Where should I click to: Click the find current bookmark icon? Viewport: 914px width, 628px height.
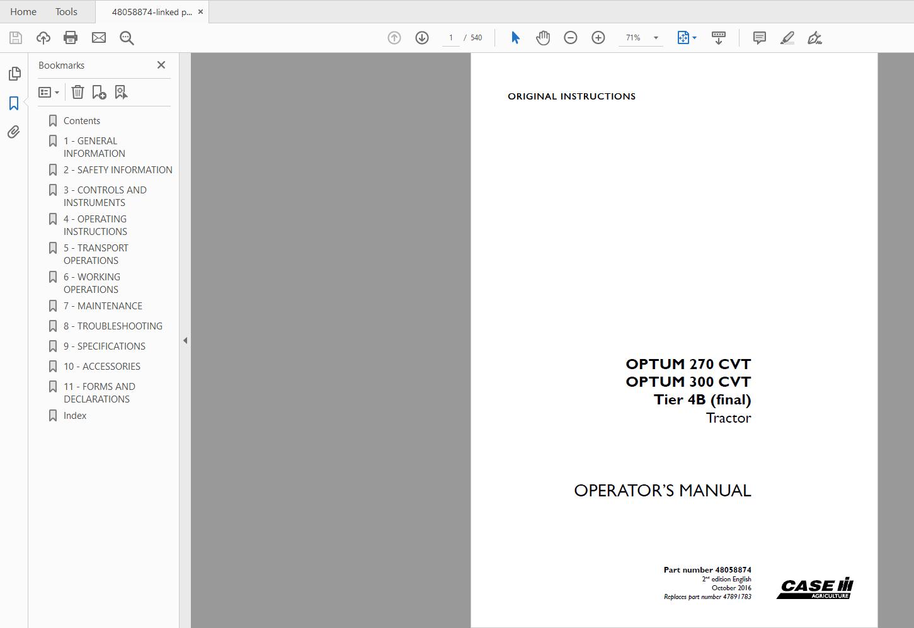[121, 93]
